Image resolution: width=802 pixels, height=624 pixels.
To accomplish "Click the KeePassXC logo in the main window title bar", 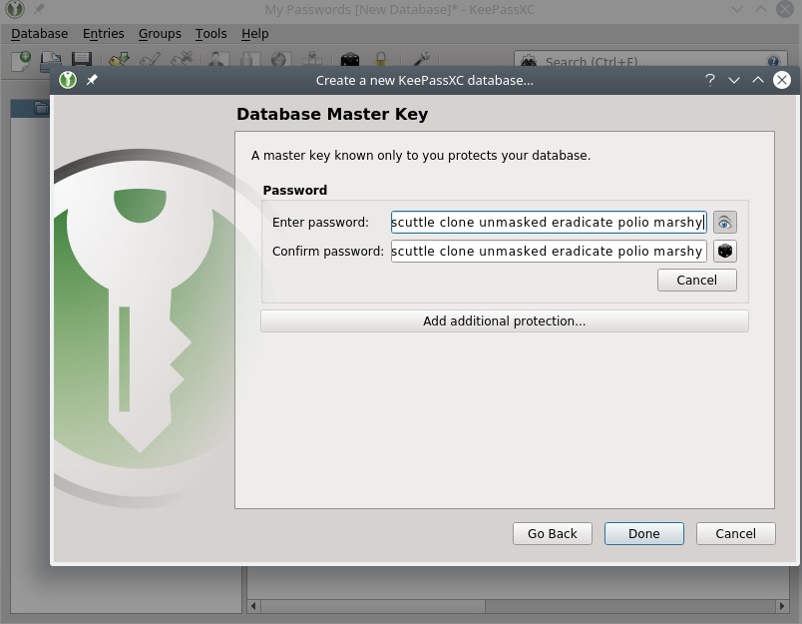I will 15,9.
